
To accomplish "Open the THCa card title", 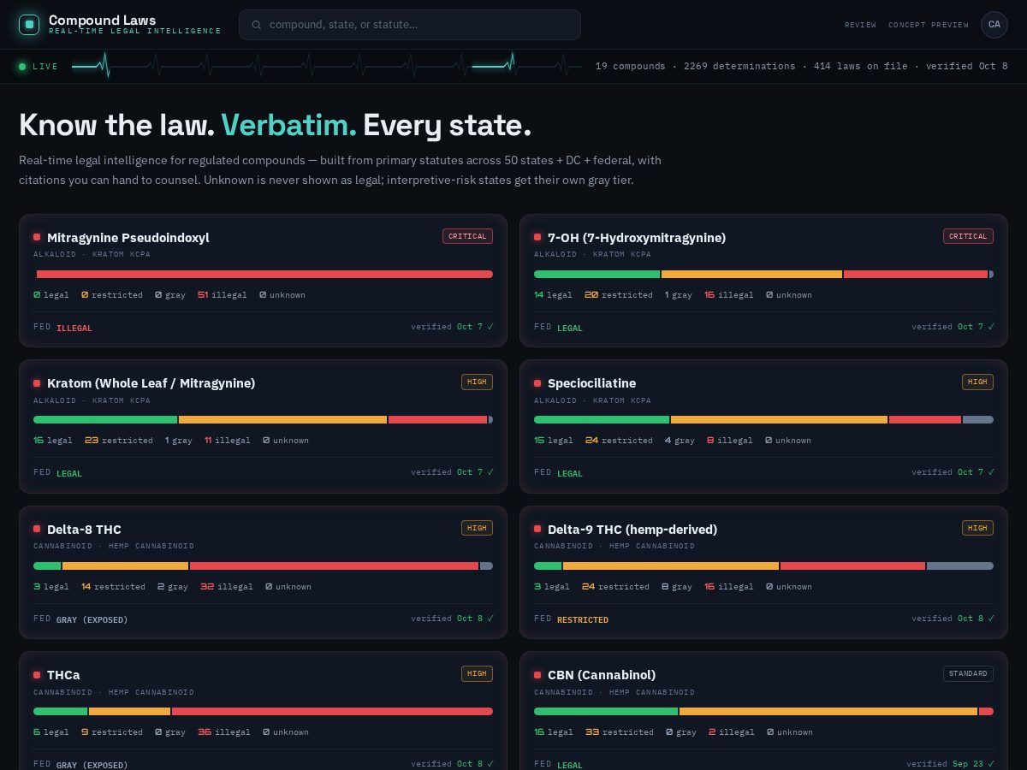I will [63, 675].
